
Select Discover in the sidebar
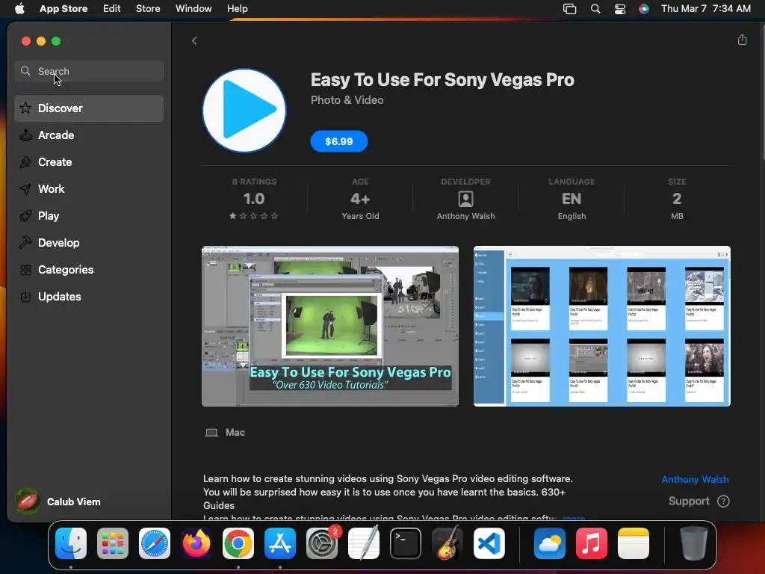click(x=89, y=108)
